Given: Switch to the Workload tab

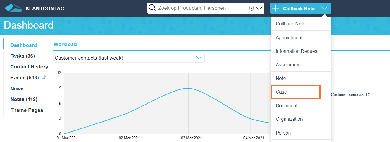Looking at the screenshot, I should [65, 44].
